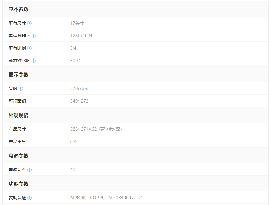Click the 产品重量 label
This screenshot has width=271, height=205.
17,142
